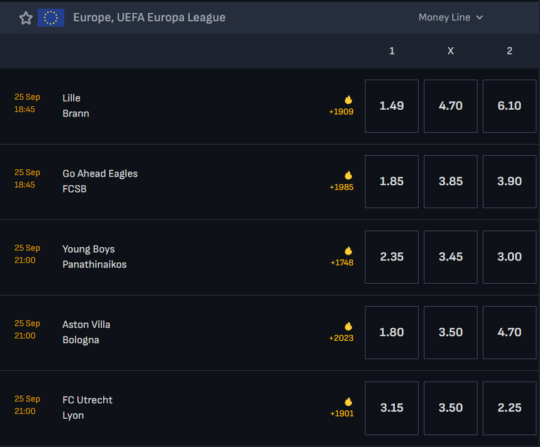Open the Go Ahead Eagles vs FCSB match
540x447 pixels.
click(100, 181)
